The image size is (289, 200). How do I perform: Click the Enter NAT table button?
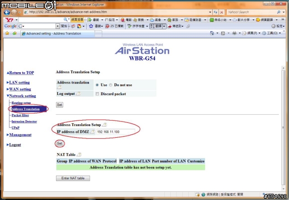(x=73, y=178)
